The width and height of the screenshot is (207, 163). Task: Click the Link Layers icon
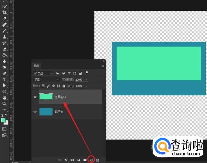59,160
